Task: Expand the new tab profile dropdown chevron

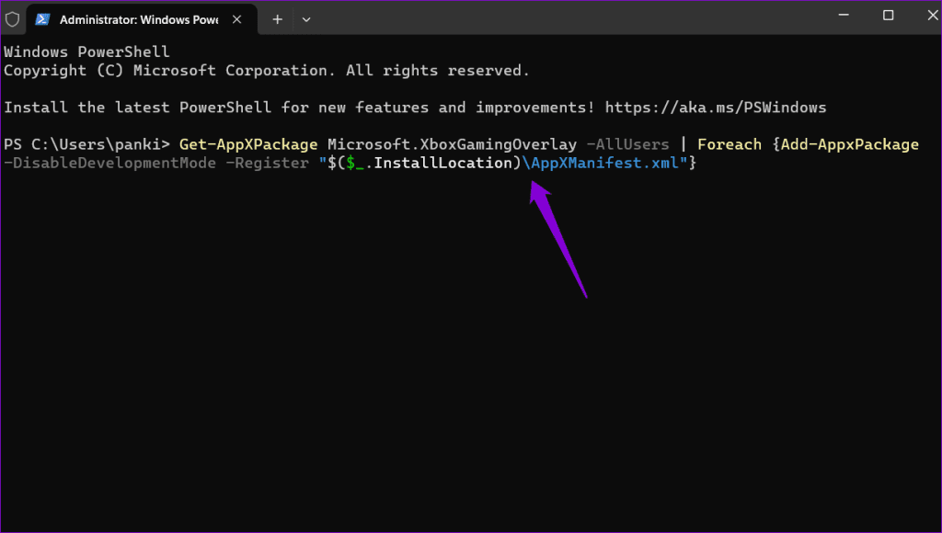Action: pyautogui.click(x=306, y=18)
